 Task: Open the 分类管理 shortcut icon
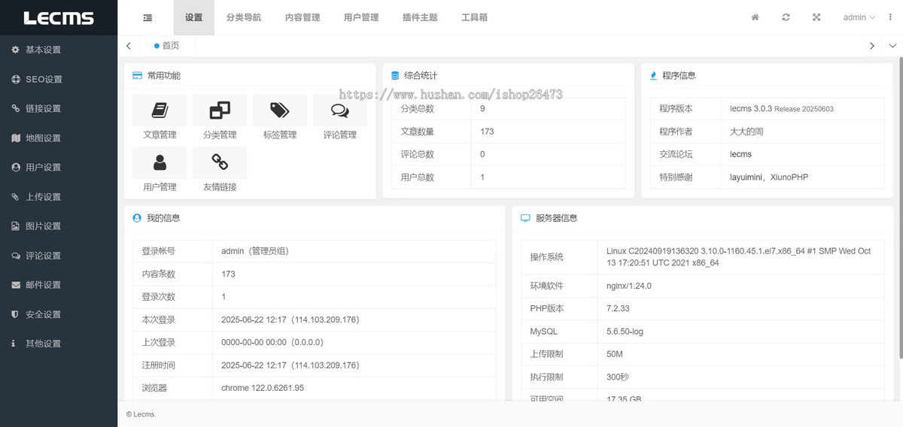coord(220,111)
